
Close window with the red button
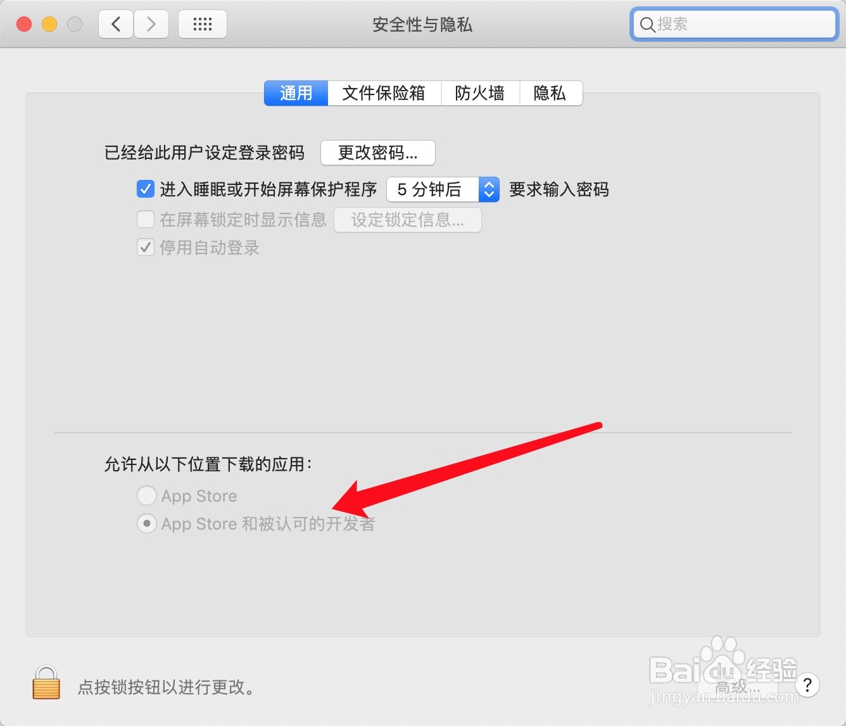pos(24,24)
